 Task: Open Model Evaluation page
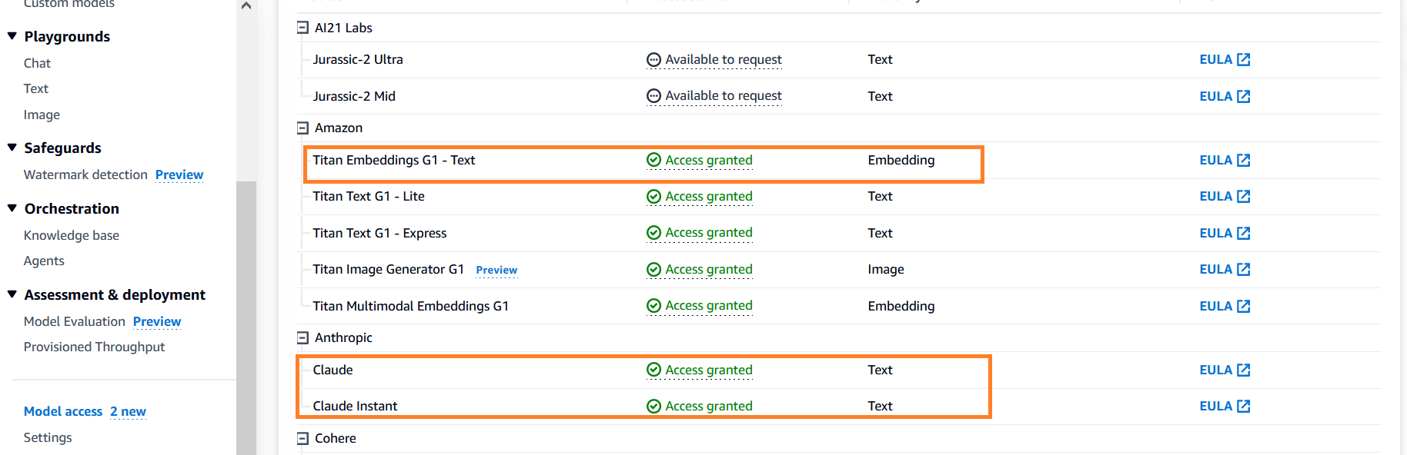pyautogui.click(x=75, y=321)
